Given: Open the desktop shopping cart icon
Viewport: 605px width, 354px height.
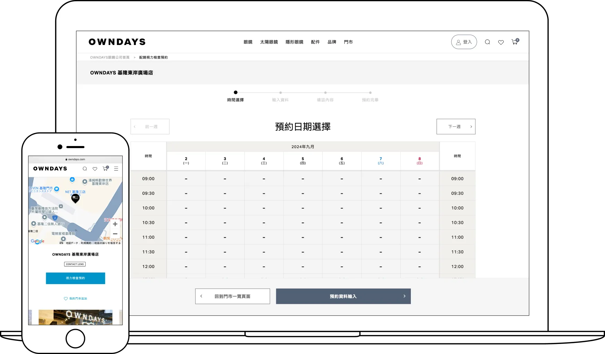Looking at the screenshot, I should pyautogui.click(x=515, y=42).
